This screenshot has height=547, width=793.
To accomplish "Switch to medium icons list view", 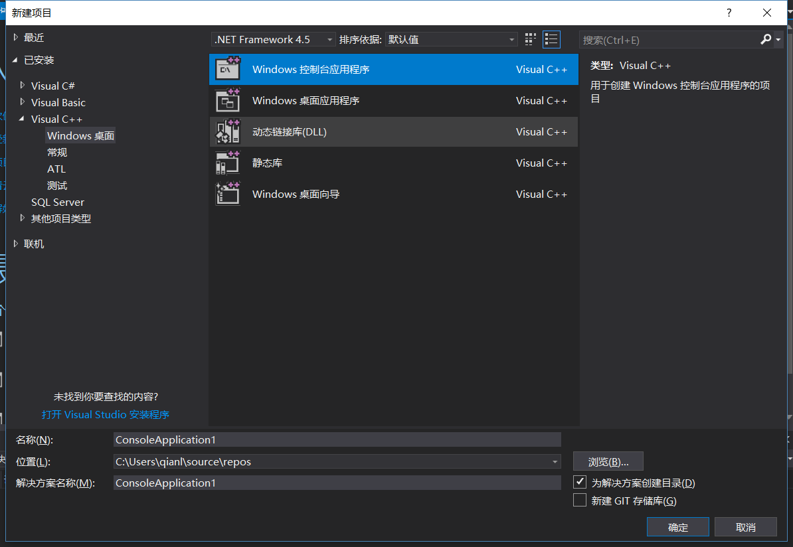I will [x=551, y=39].
